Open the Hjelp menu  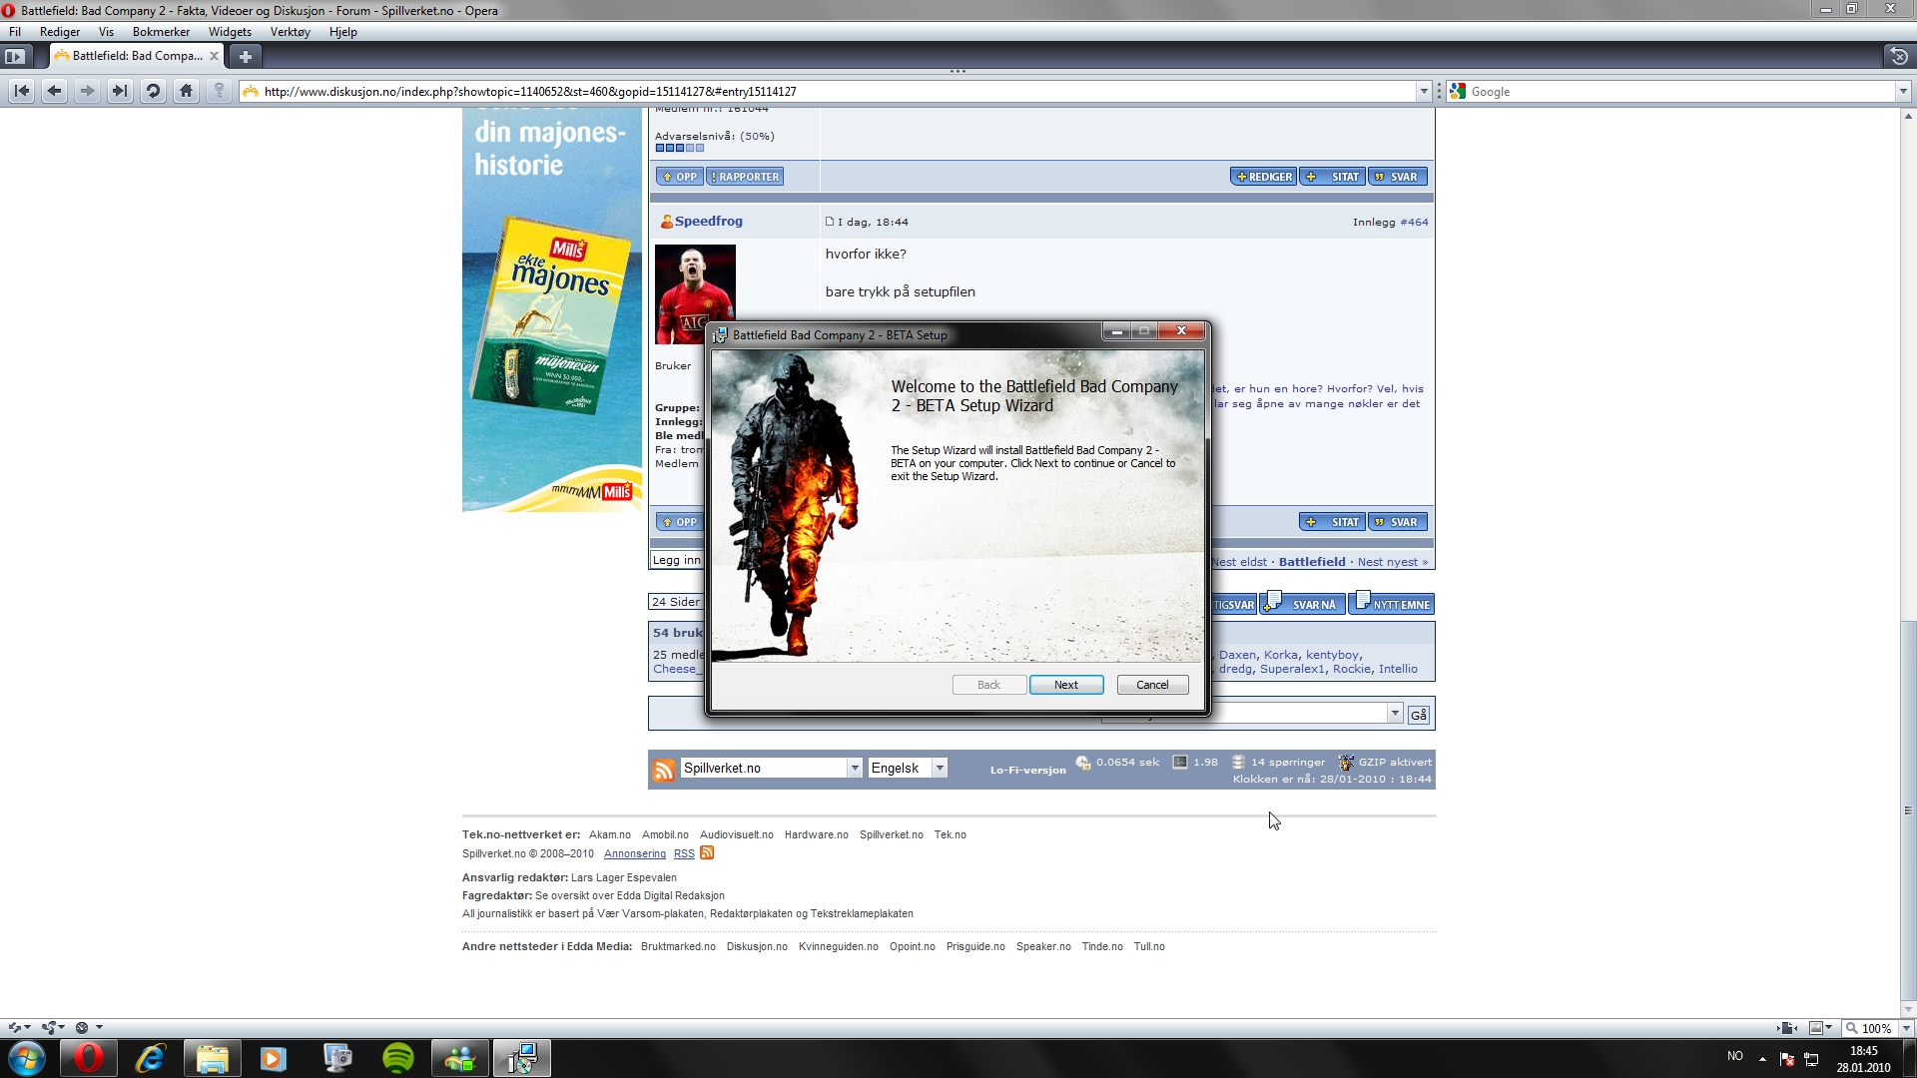pos(342,32)
